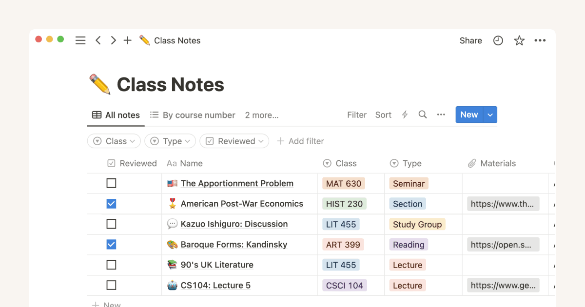
Task: Click the paperclip icon on the Materials column
Action: coord(472,163)
